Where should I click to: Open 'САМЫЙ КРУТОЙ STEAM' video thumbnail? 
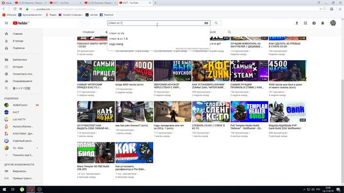[x=249, y=71]
